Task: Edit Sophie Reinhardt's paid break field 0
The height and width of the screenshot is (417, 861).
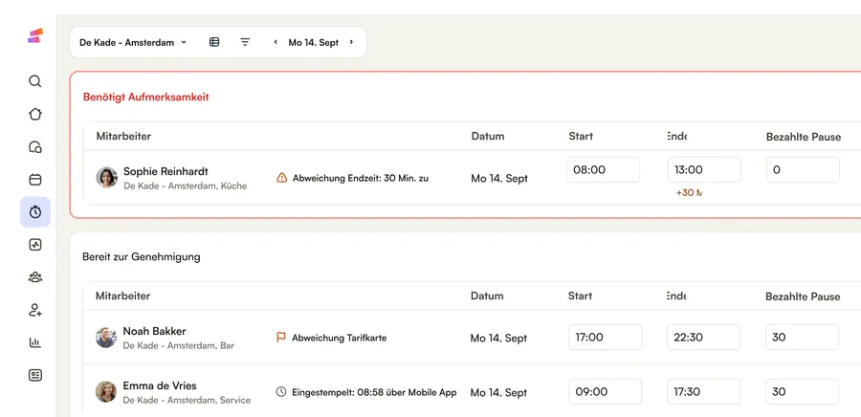Action: point(803,169)
